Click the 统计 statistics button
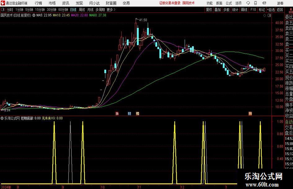The width and height of the screenshot is (293, 189). [235, 10]
